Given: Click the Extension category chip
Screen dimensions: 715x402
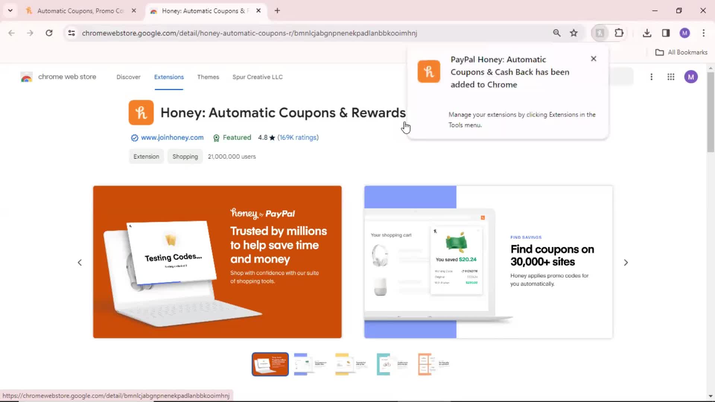Looking at the screenshot, I should point(146,157).
